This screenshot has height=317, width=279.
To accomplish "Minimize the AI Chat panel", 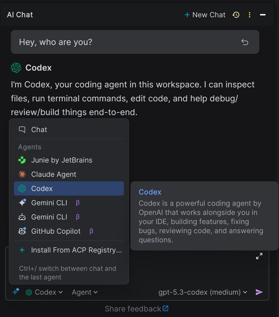I will pyautogui.click(x=263, y=15).
